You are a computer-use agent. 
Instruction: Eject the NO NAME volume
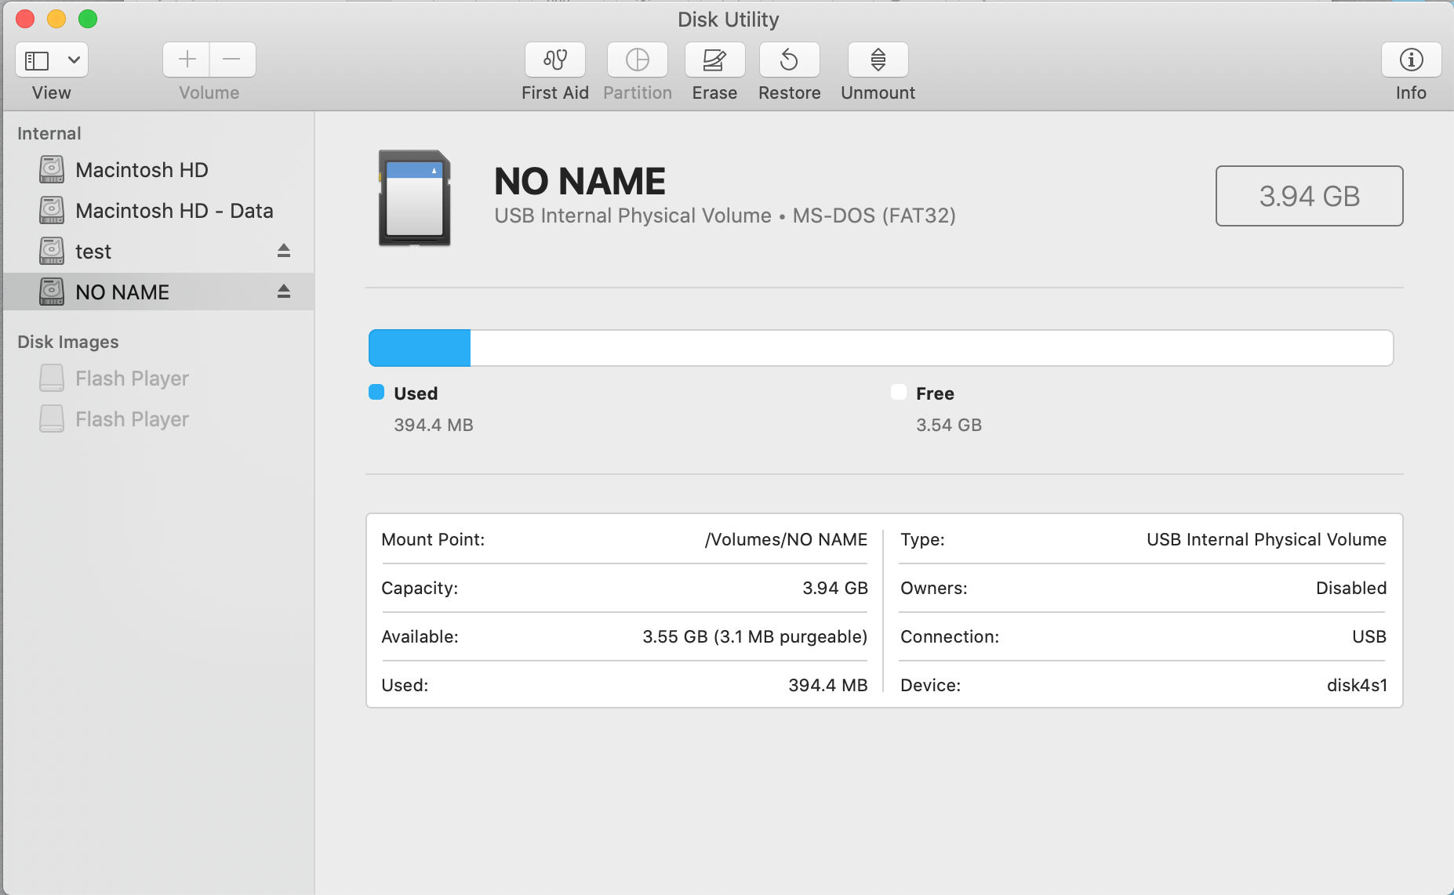284,292
